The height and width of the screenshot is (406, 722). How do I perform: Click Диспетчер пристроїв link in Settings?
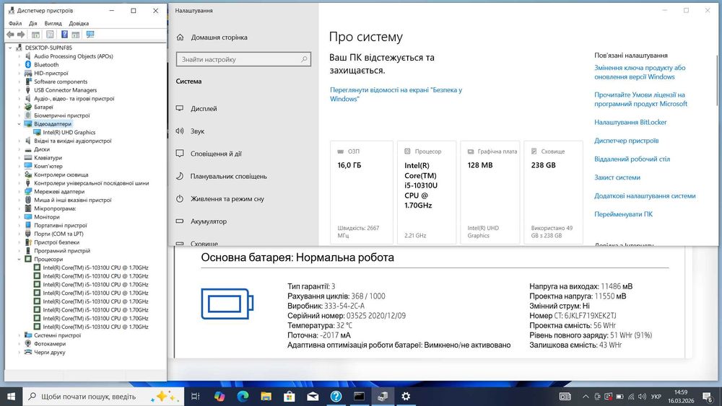click(626, 141)
